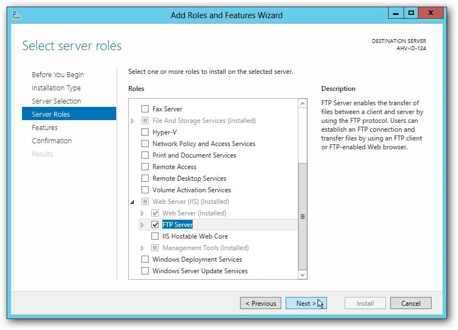Screen dimensions: 458x330
Task: Select Print and Document Services checkbox
Action: pyautogui.click(x=145, y=155)
